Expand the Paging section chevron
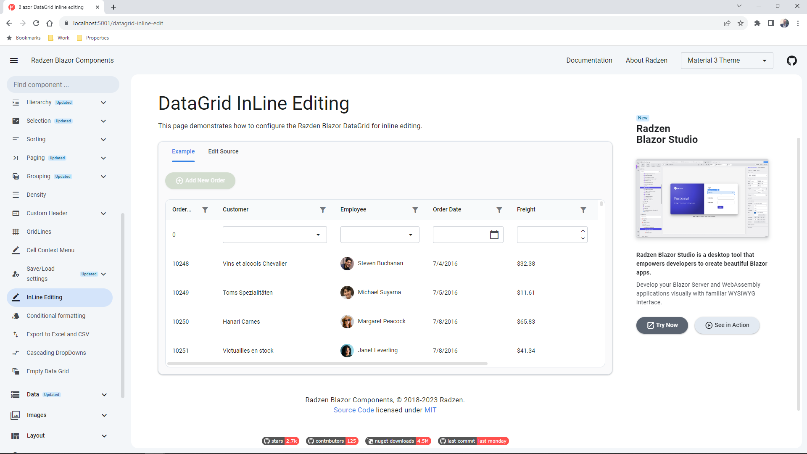Viewport: 807px width, 454px height. coord(103,158)
